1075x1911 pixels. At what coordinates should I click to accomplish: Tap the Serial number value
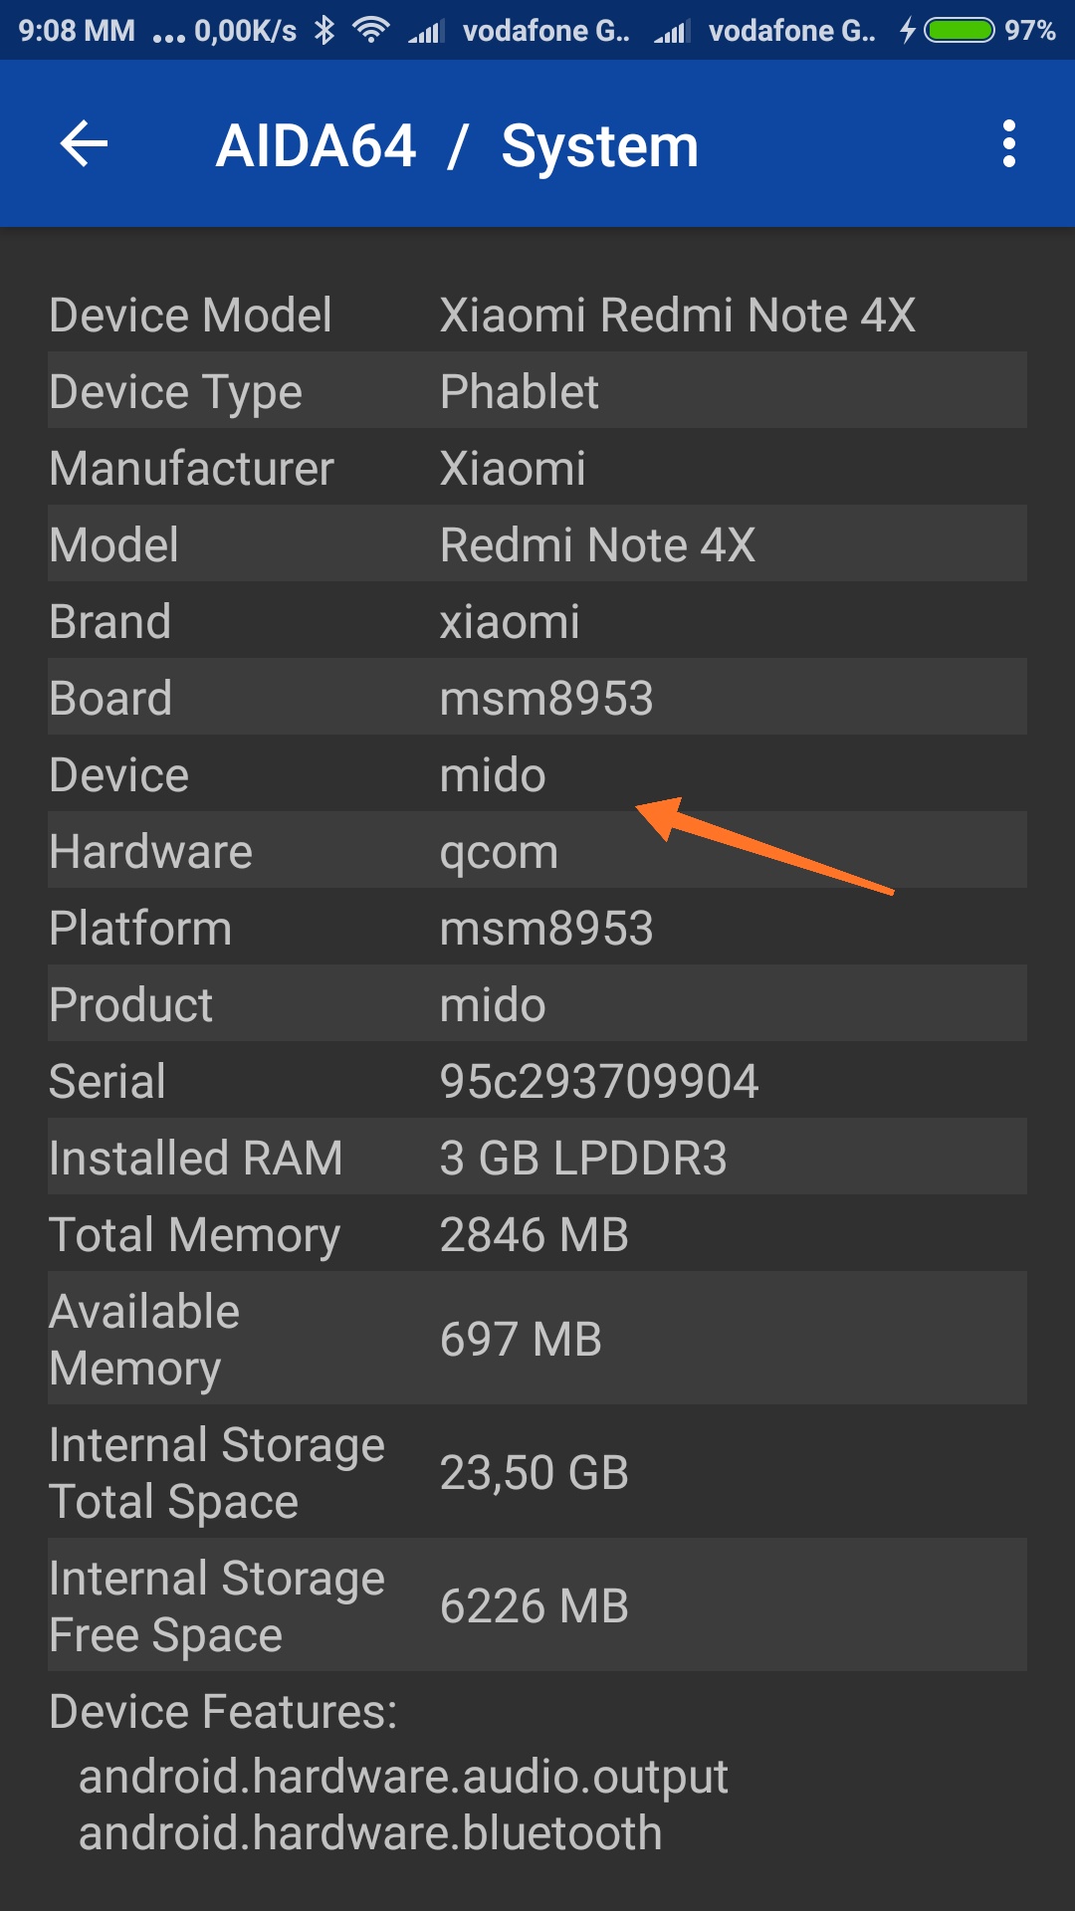(x=599, y=1081)
